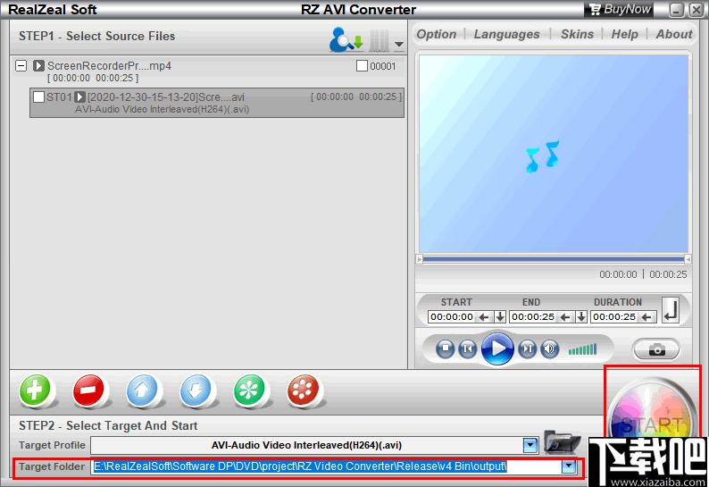Click the preview seek bar

pyautogui.click(x=554, y=259)
